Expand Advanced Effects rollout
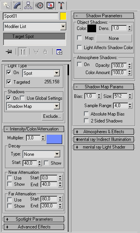 [x=34, y=227]
